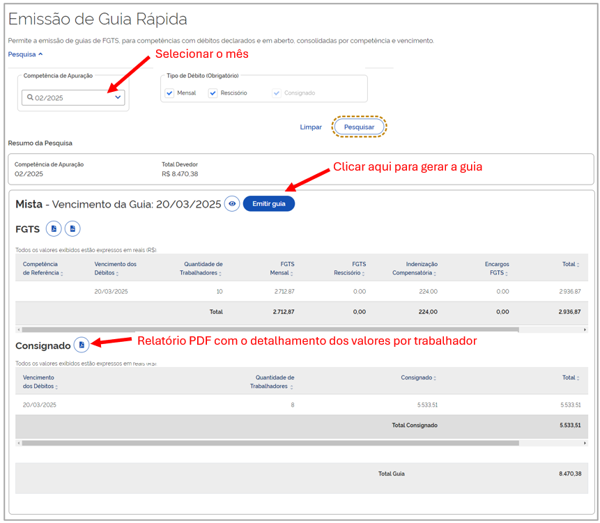600x523 pixels.
Task: Toggle the Rescisório checkbox
Action: [213, 93]
